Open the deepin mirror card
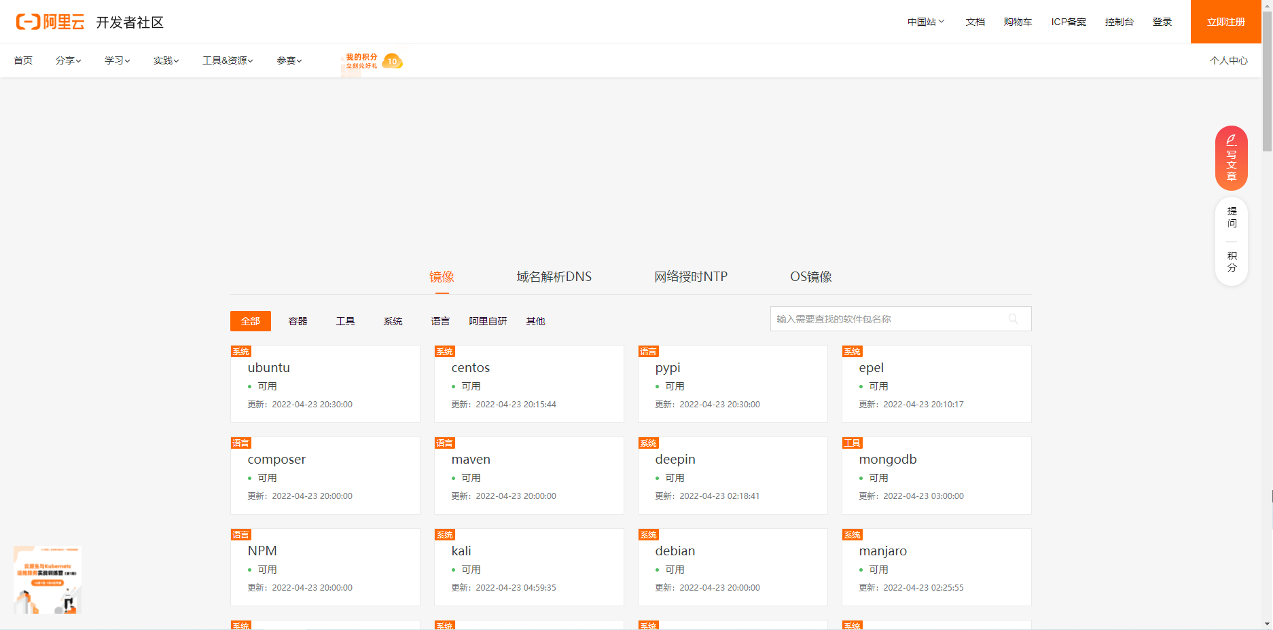 [x=733, y=476]
